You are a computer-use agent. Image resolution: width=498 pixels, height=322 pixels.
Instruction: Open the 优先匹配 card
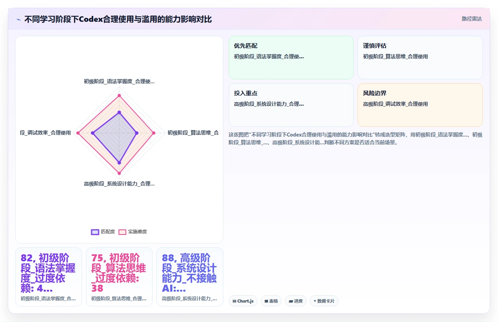291,58
